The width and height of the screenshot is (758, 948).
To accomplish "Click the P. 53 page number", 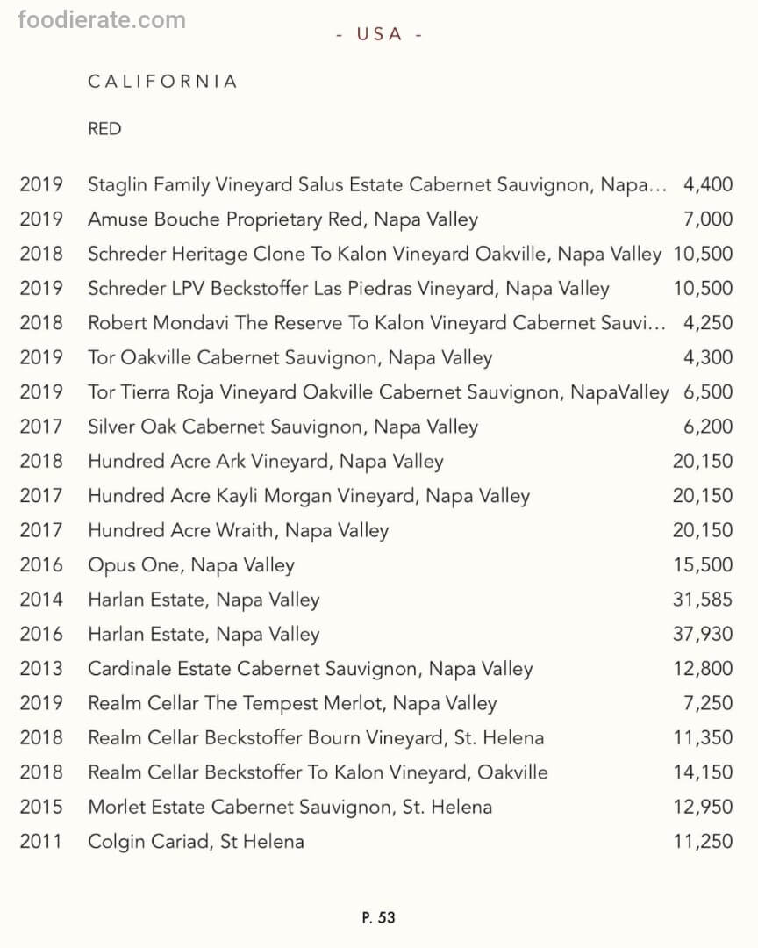I will tap(378, 917).
